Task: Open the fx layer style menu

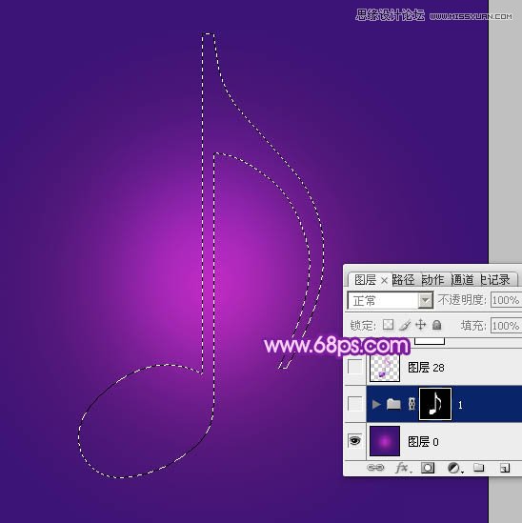Action: 403,468
